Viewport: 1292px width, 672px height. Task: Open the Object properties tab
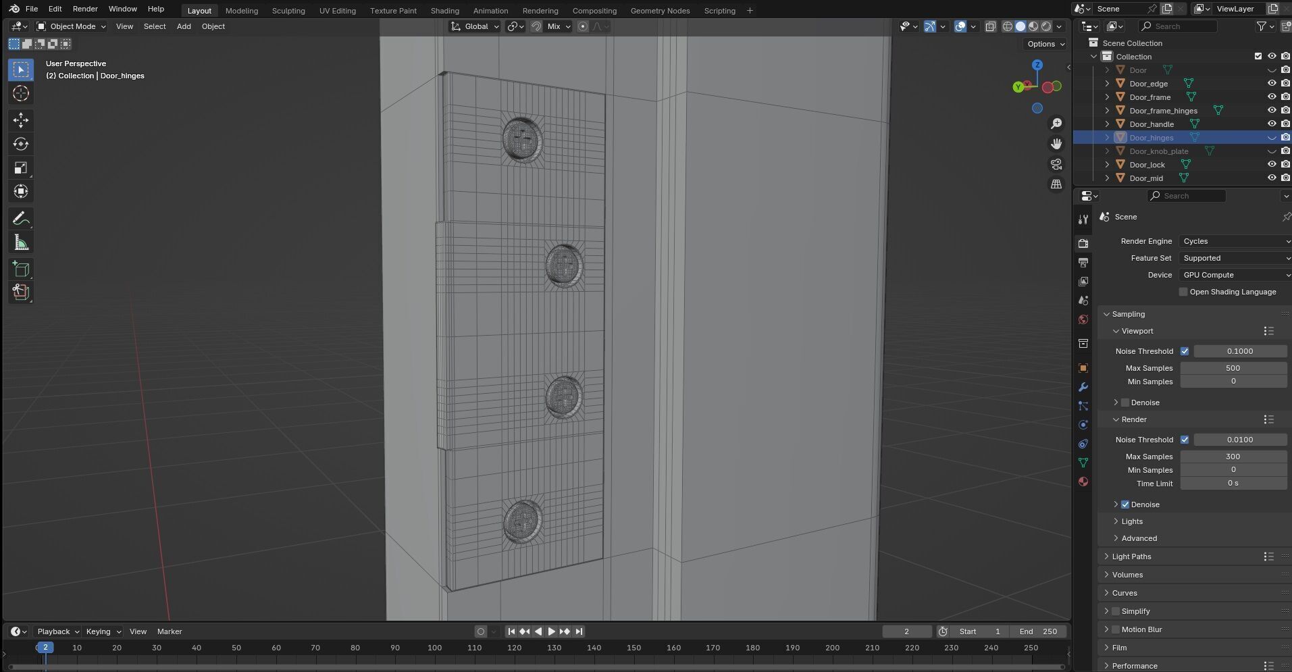click(x=1083, y=368)
